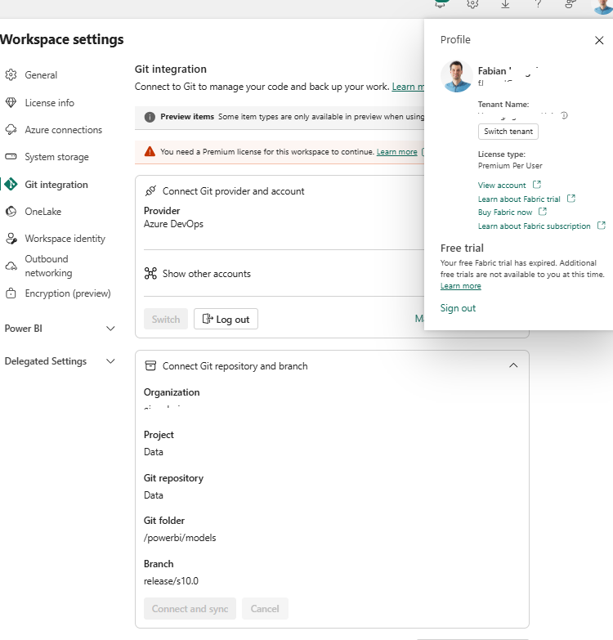Screen dimensions: 613x640
Task: Click Learn more in Premium license warning
Action: coord(396,152)
